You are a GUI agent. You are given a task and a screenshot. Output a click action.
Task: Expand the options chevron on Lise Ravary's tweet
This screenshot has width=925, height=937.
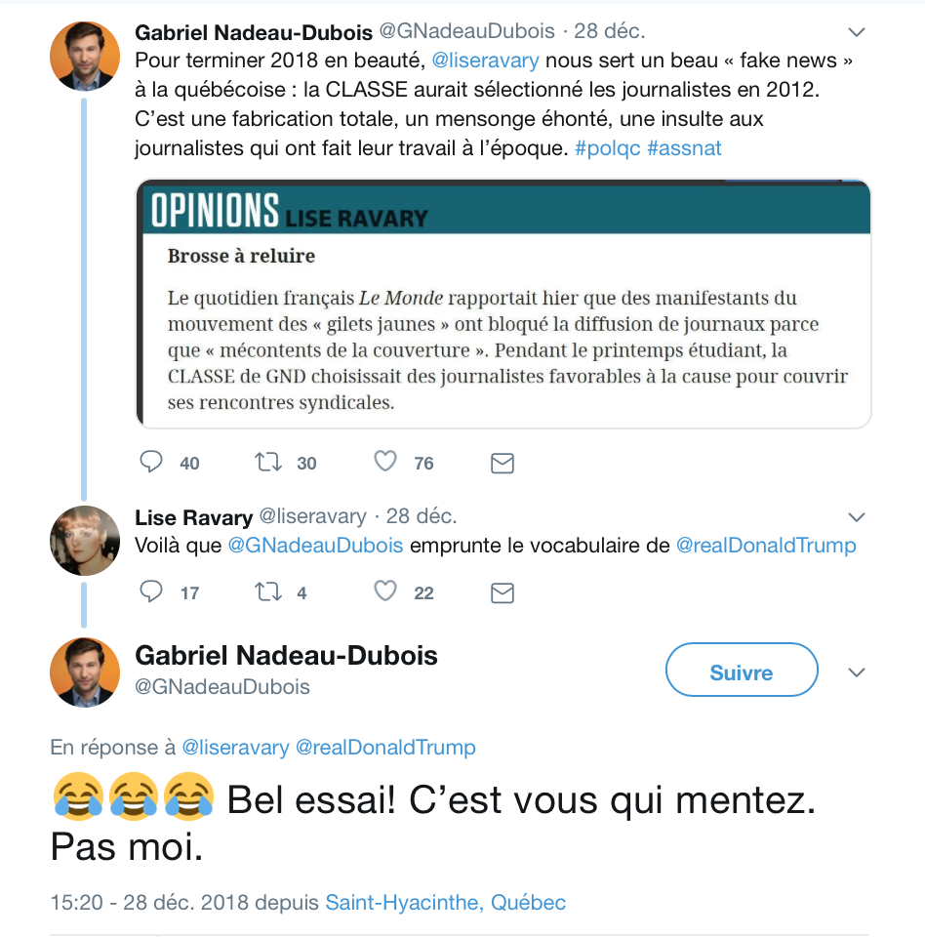pyautogui.click(x=857, y=517)
